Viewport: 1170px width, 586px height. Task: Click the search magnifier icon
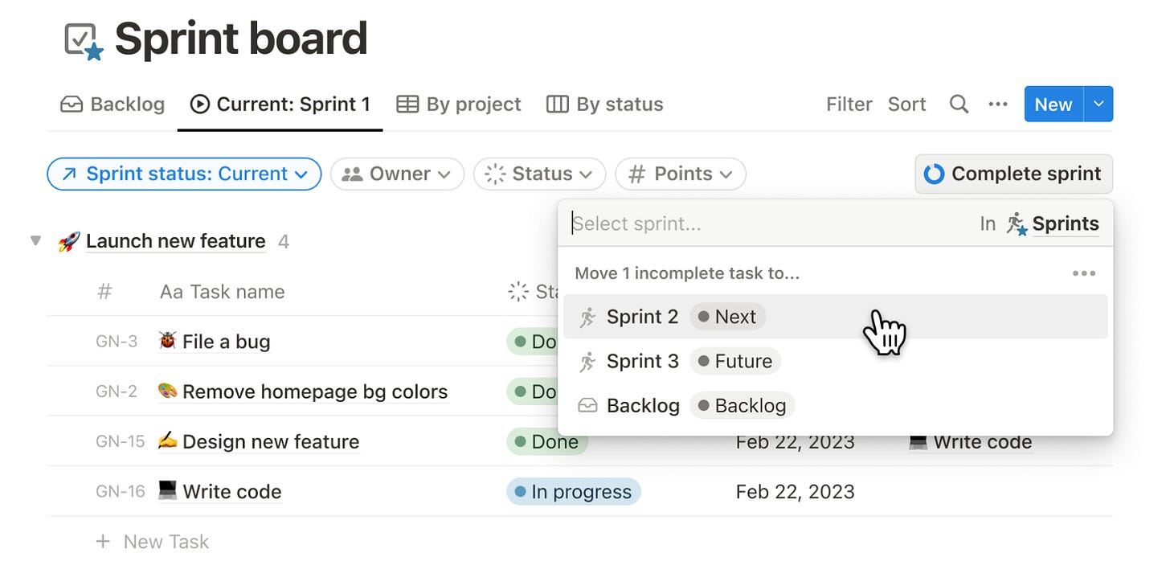959,104
